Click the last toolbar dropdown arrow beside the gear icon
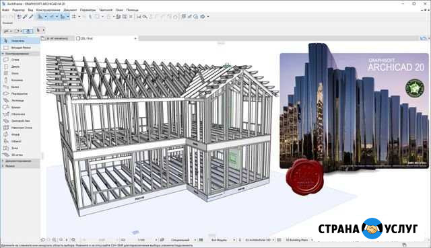This screenshot has height=248, width=431. 208,17
